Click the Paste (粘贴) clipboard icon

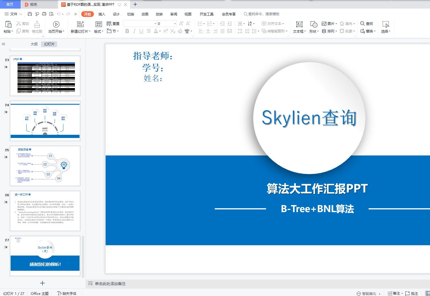(8, 25)
